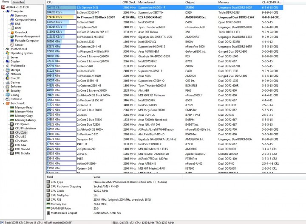Select the FPU Mandel benchmark icon
The image size is (306, 224).
click(x=12, y=149)
